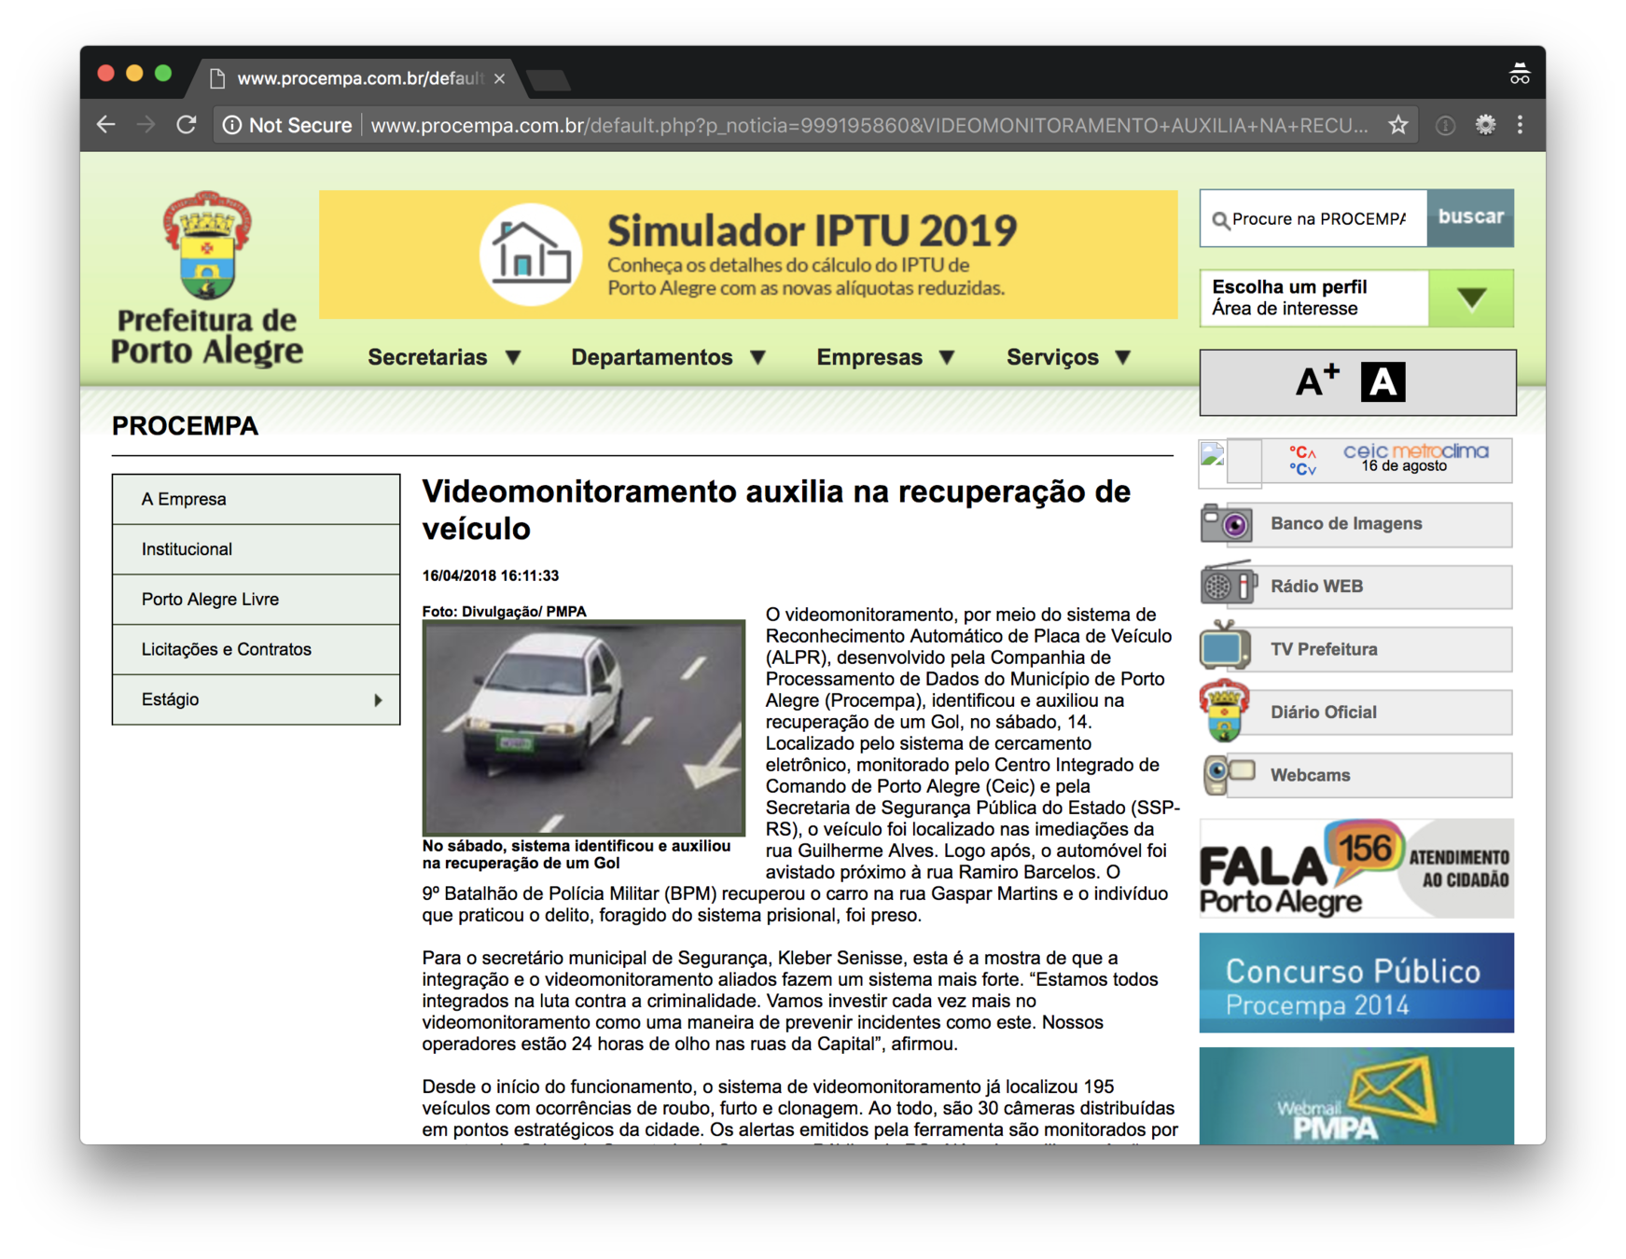Click the address bar URL
1626x1259 pixels.
[868, 125]
